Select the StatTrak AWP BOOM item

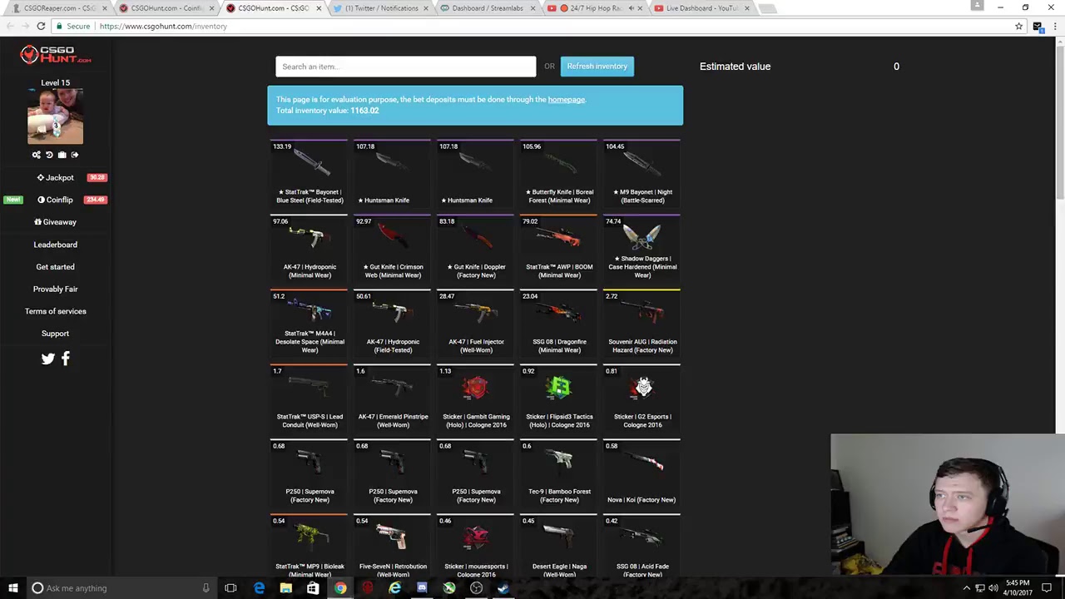[558, 248]
